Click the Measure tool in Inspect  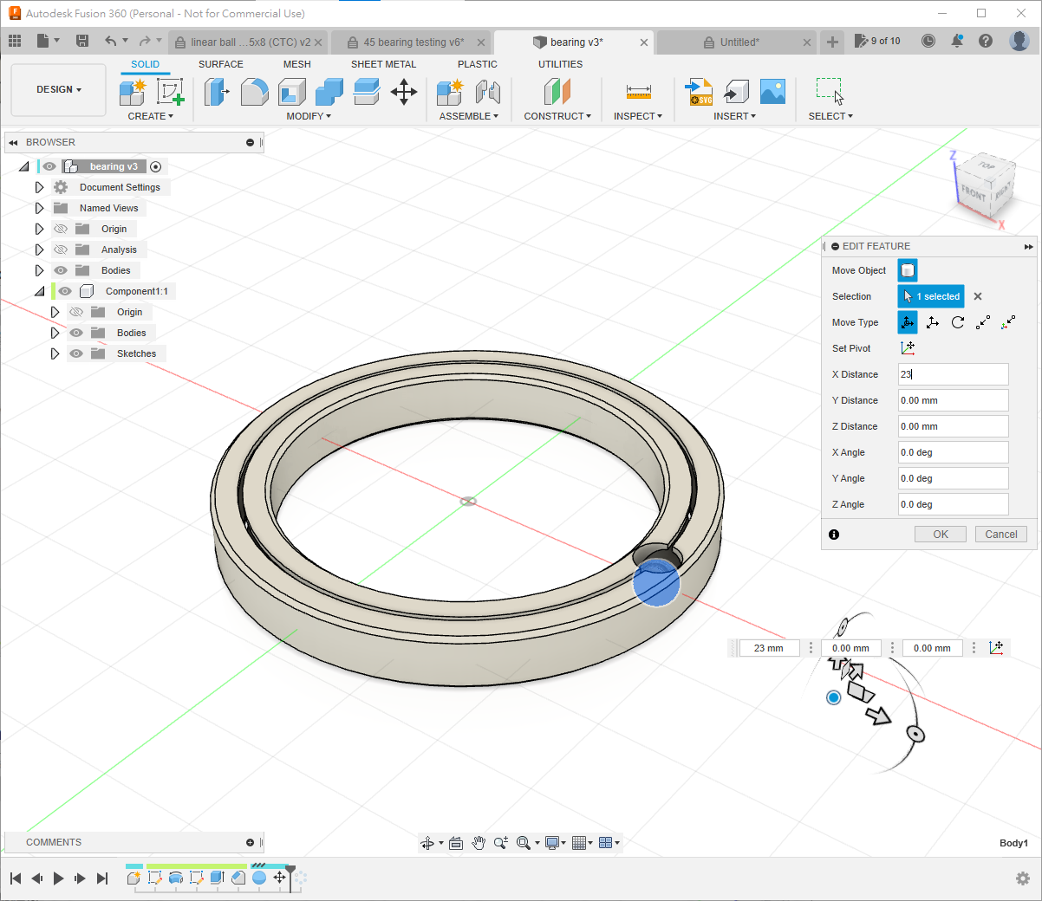click(638, 92)
